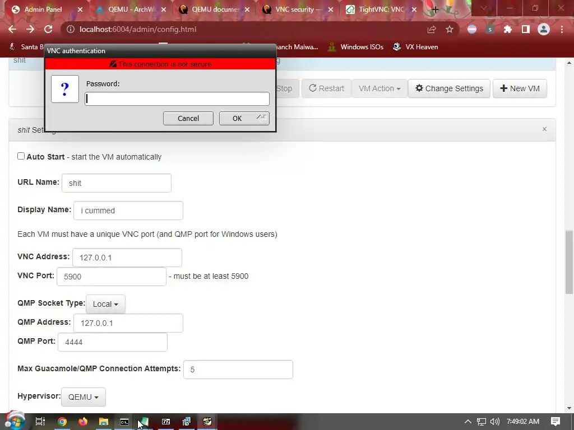Click the Max Connection Attempts field
Image resolution: width=574 pixels, height=430 pixels.
click(238, 370)
